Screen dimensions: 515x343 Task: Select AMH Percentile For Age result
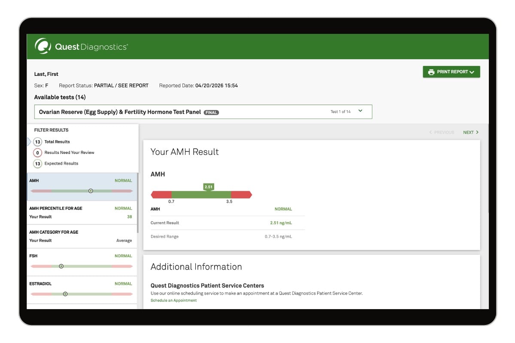point(82,212)
